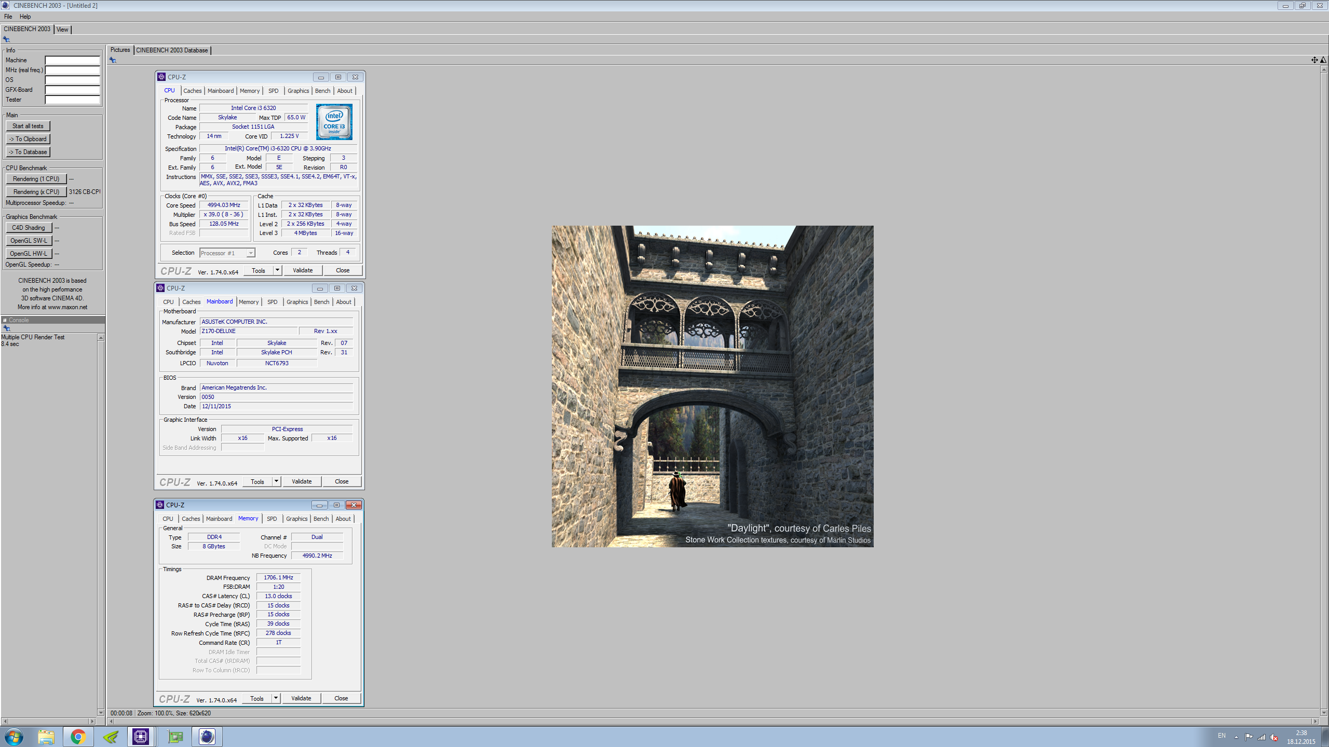Run the Rendering (1 CPU) benchmark
This screenshot has width=1329, height=747.
(x=36, y=179)
